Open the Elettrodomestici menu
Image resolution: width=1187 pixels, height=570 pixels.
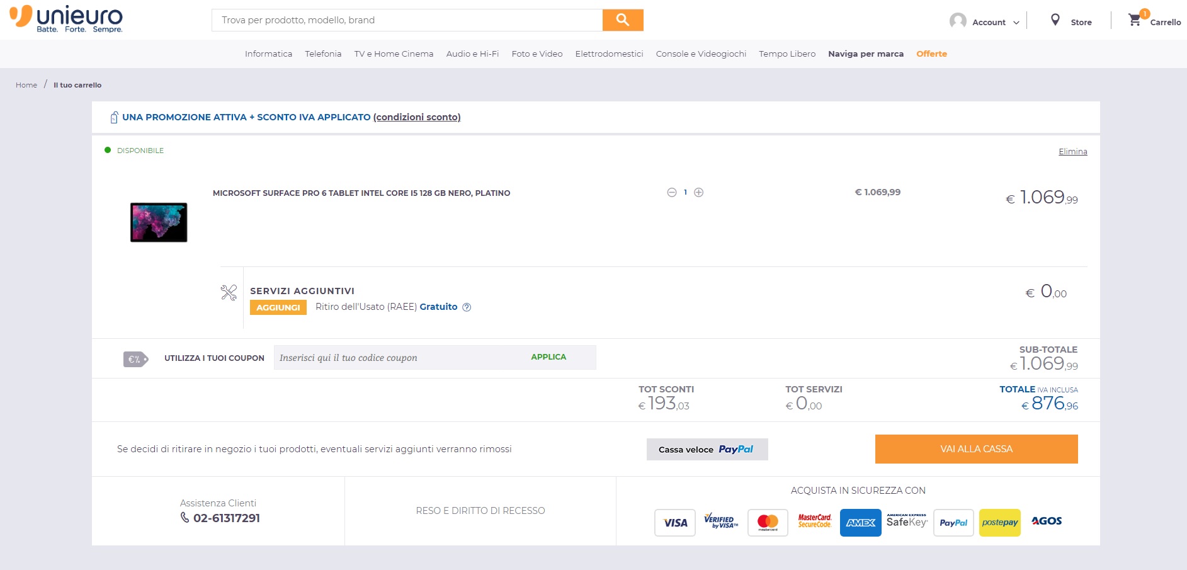[x=609, y=54]
